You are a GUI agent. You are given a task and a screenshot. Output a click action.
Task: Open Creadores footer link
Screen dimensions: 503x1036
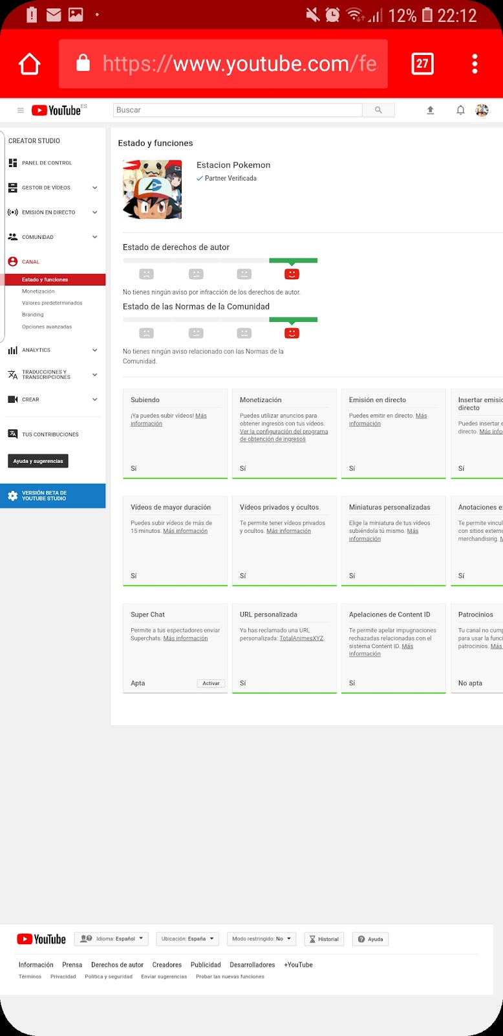[167, 965]
